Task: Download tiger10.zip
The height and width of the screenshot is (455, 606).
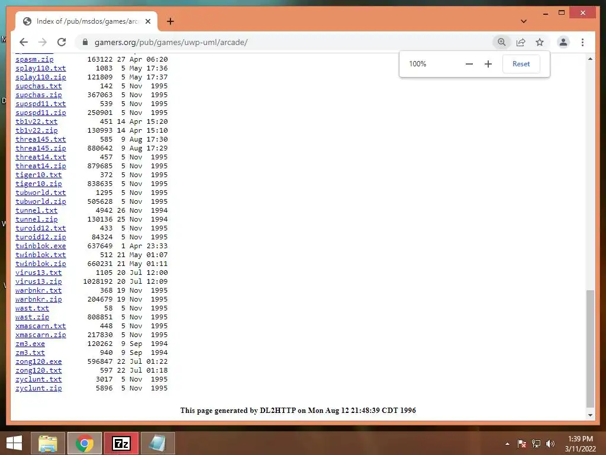Action: point(38,184)
